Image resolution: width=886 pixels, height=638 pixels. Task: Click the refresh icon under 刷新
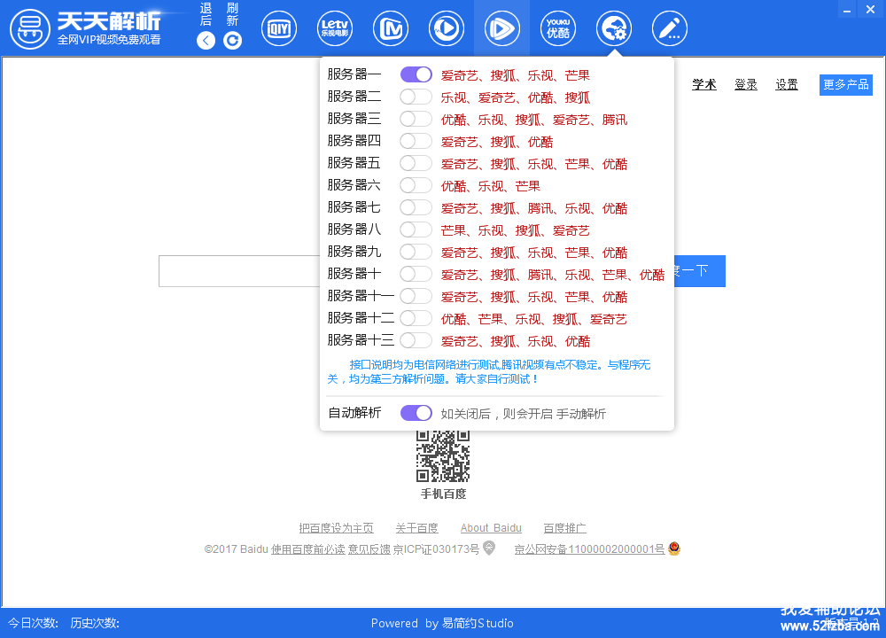coord(232,41)
